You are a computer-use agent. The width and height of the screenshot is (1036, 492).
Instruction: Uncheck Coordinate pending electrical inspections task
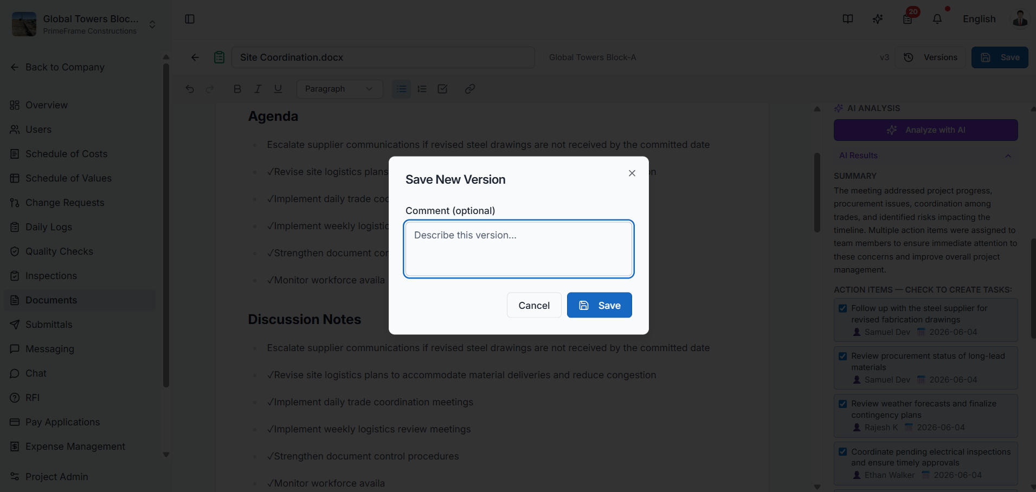point(842,452)
